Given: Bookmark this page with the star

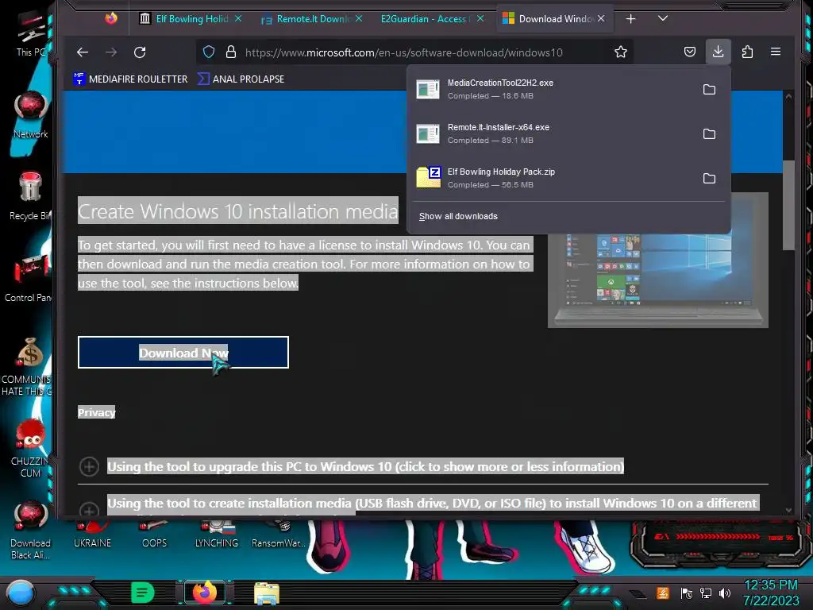Looking at the screenshot, I should 621,52.
